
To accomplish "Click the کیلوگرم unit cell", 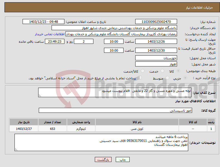I will coord(81,129).
